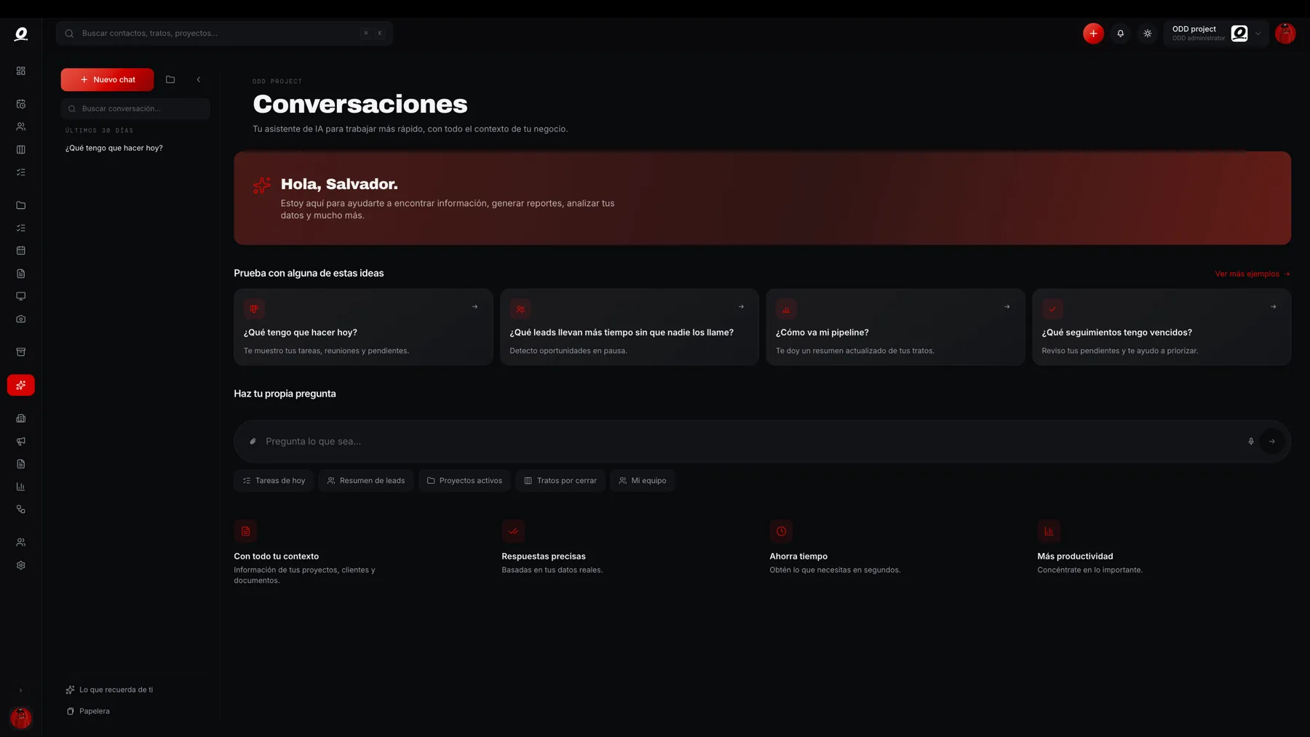Image resolution: width=1310 pixels, height=737 pixels.
Task: Open the megaphone campaigns icon in left sidebar
Action: pos(20,441)
